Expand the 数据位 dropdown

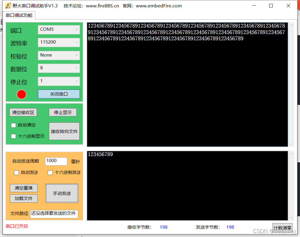point(59,68)
